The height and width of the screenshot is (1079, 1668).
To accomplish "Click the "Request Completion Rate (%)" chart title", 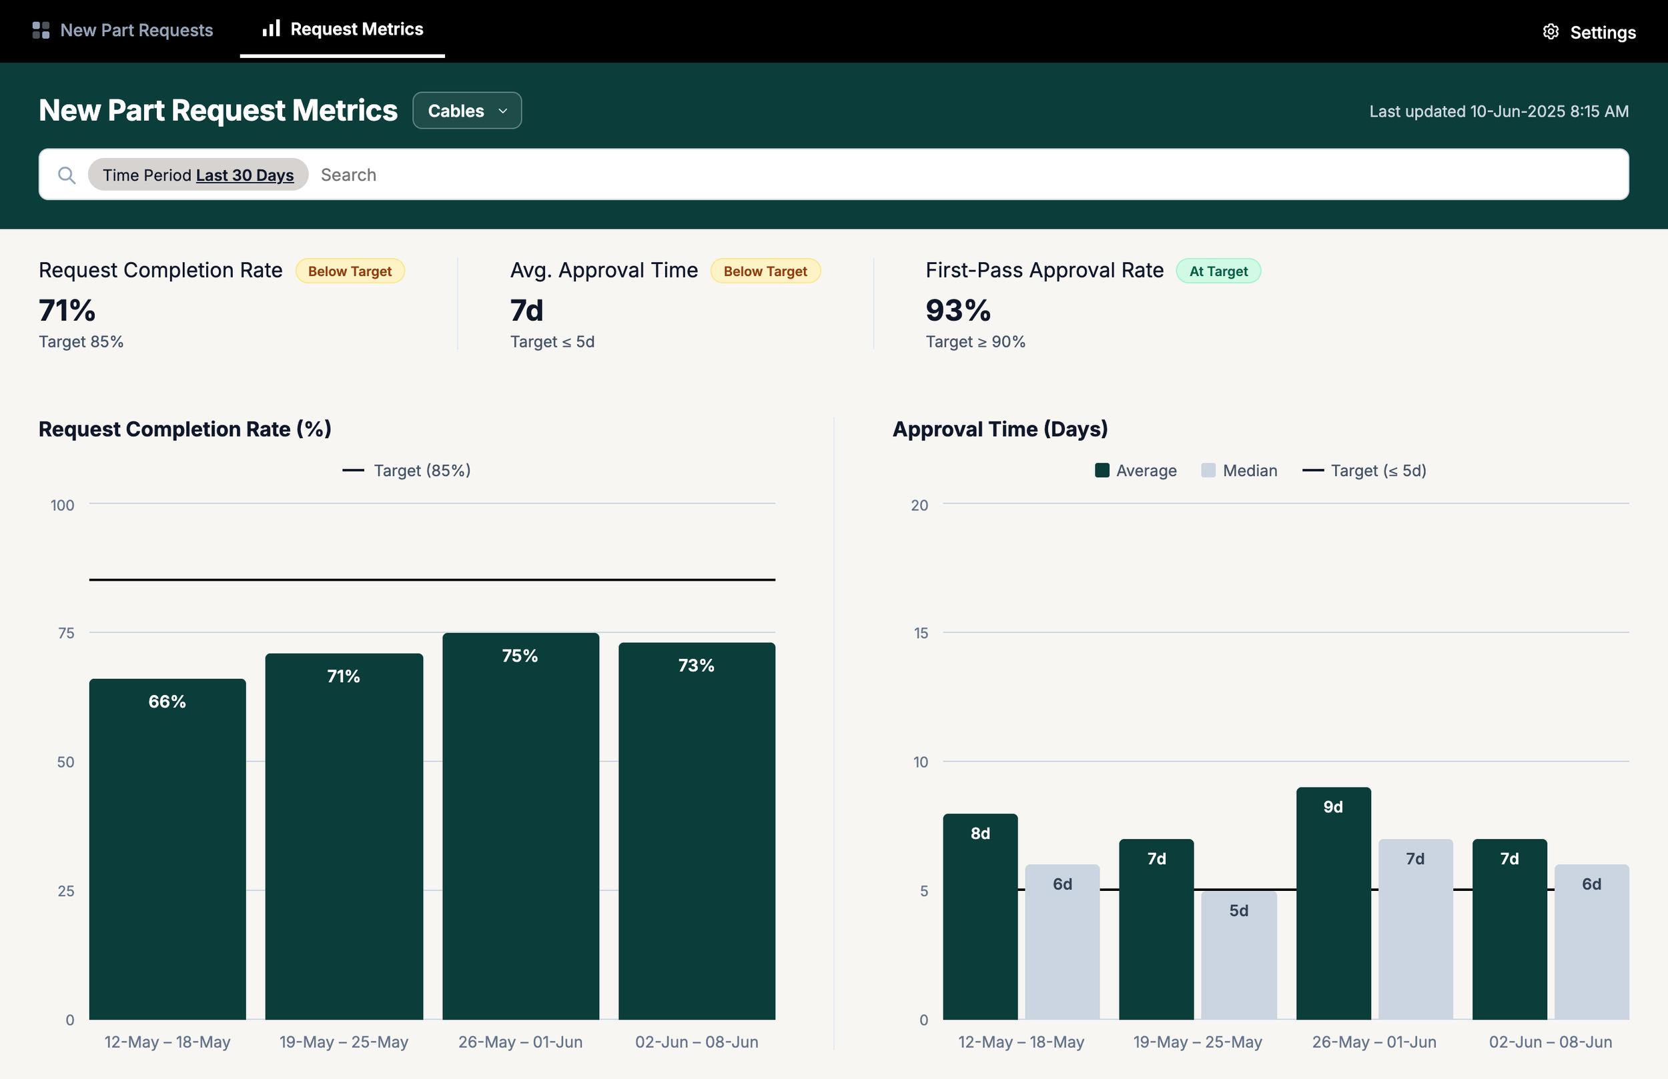I will tap(185, 429).
